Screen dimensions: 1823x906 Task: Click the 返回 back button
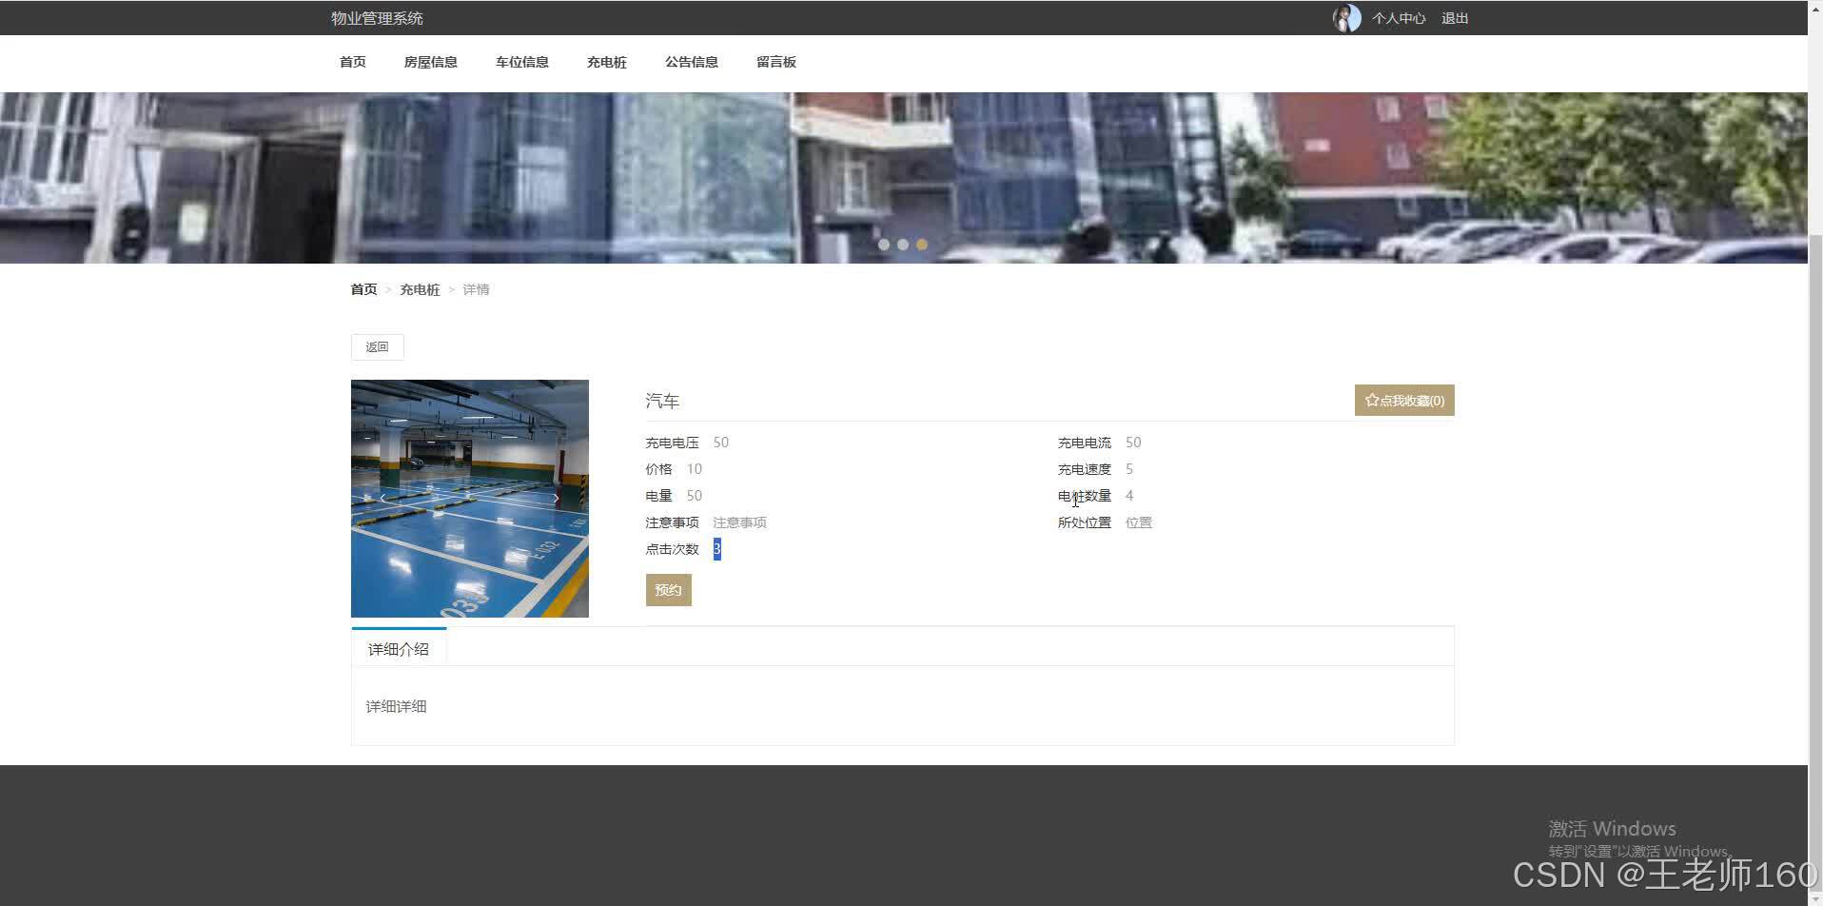[377, 347]
